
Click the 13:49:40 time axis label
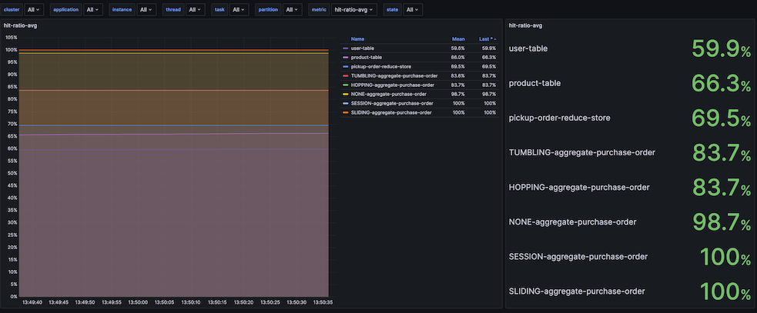point(32,302)
